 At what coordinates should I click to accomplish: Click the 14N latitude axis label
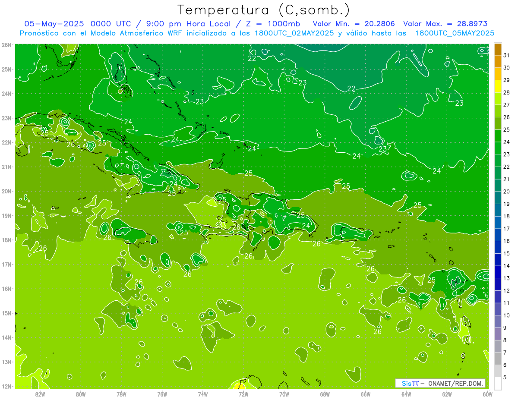pyautogui.click(x=7, y=337)
